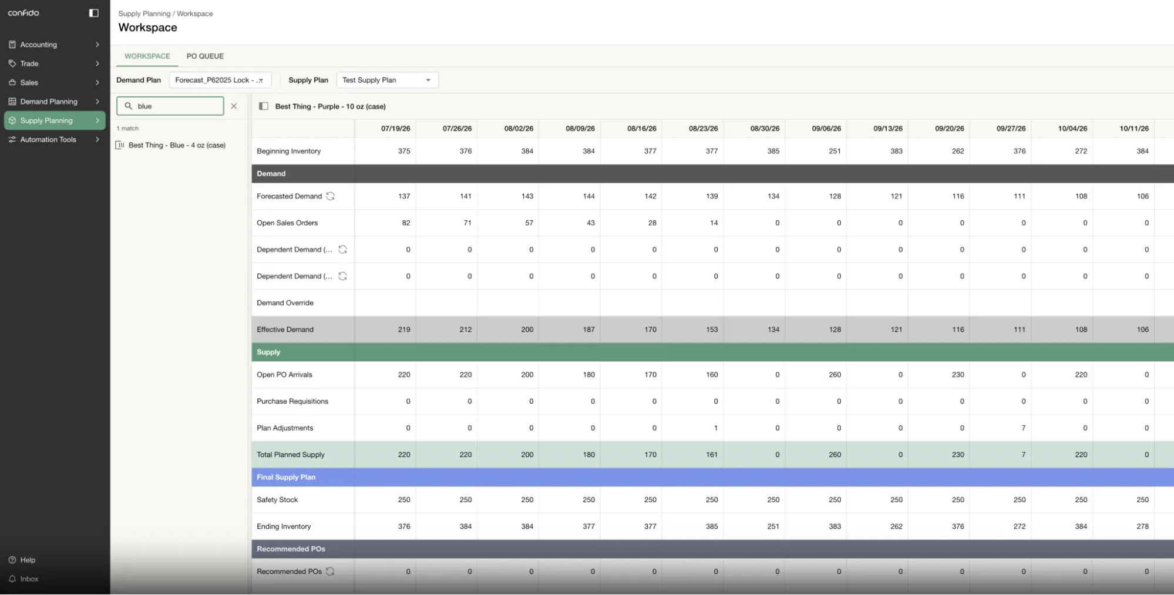The image size is (1174, 595).
Task: Switch to the PO QUEUE tab
Action: point(205,56)
